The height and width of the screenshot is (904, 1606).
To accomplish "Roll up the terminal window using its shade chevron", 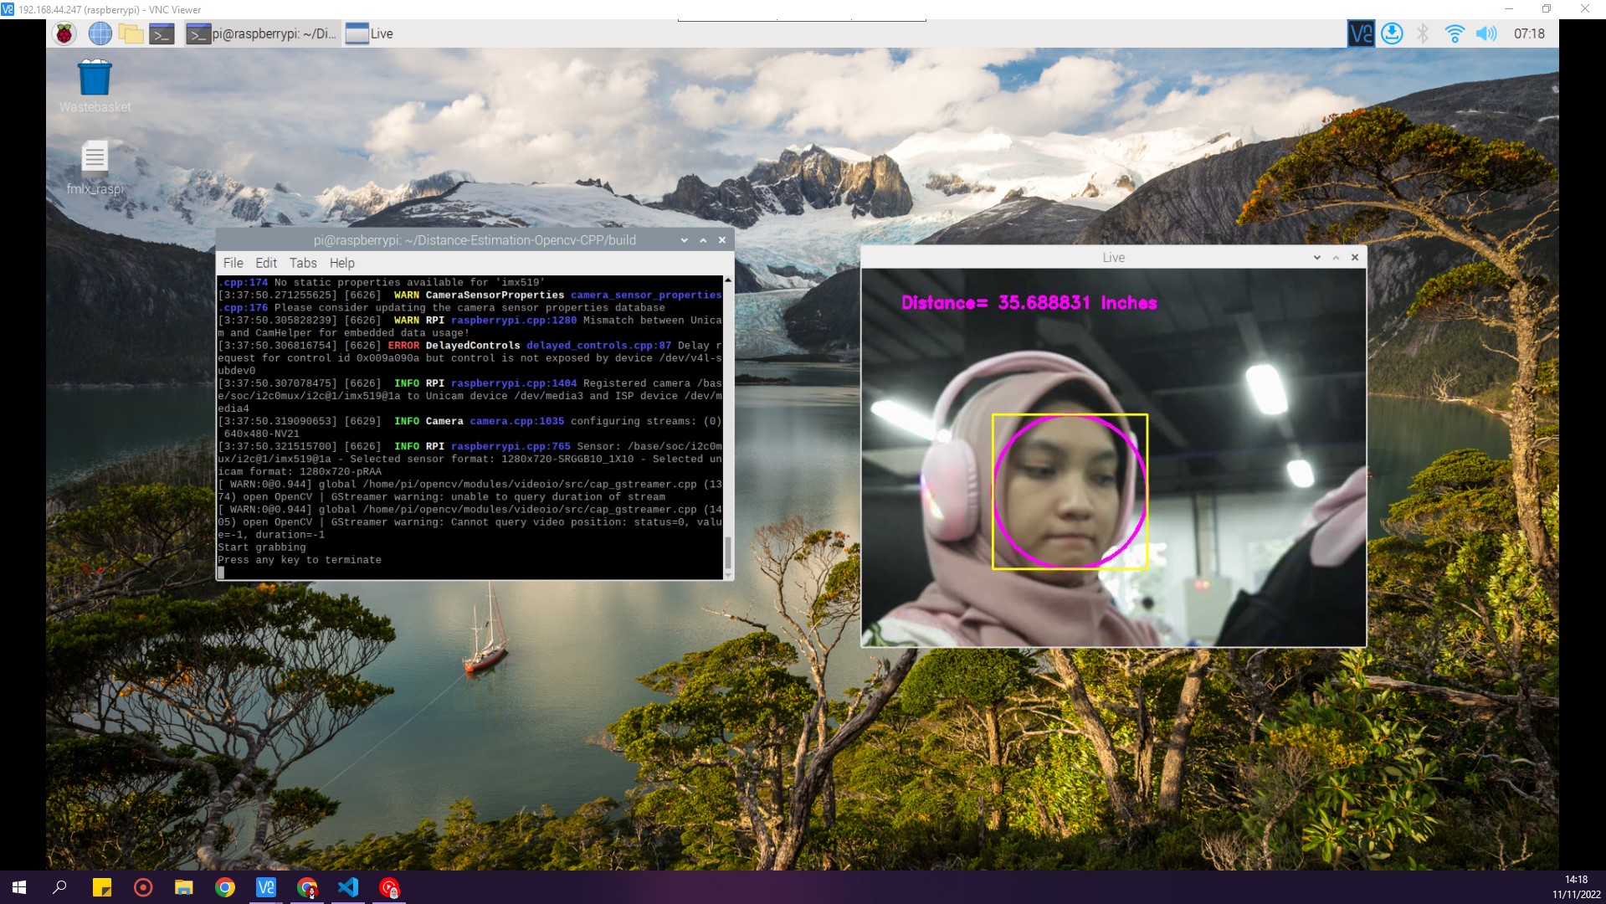I will tap(702, 240).
